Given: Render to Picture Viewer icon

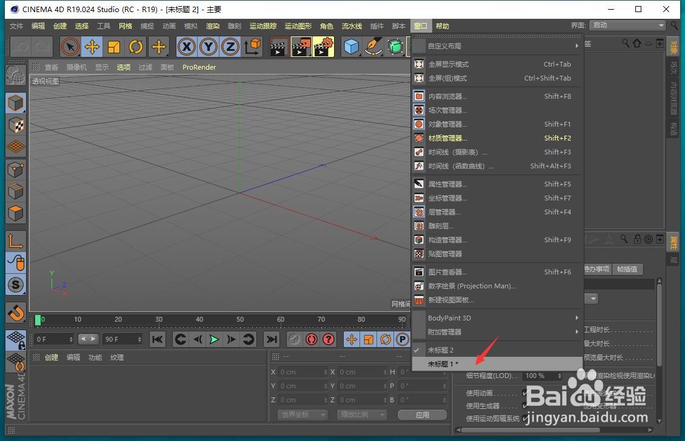Looking at the screenshot, I should tap(301, 47).
